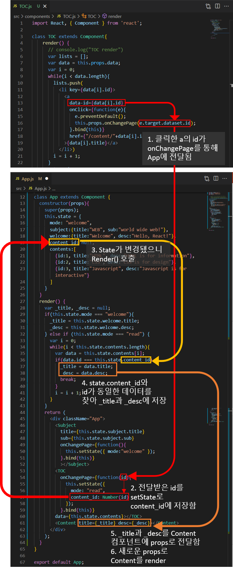Open 'src' breadcrumb in App.js editor
Image resolution: width=233 pixels, height=570 pixels.
[19, 188]
